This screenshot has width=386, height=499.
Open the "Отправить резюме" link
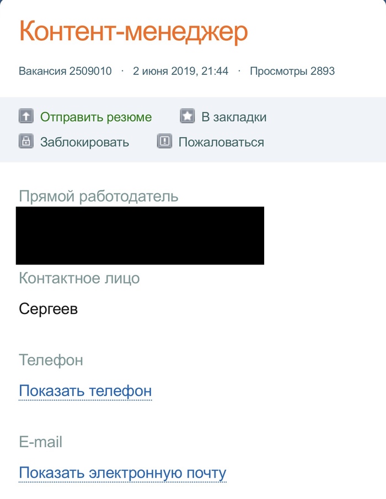96,117
